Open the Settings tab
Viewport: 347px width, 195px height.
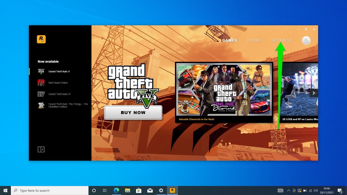[x=282, y=40]
